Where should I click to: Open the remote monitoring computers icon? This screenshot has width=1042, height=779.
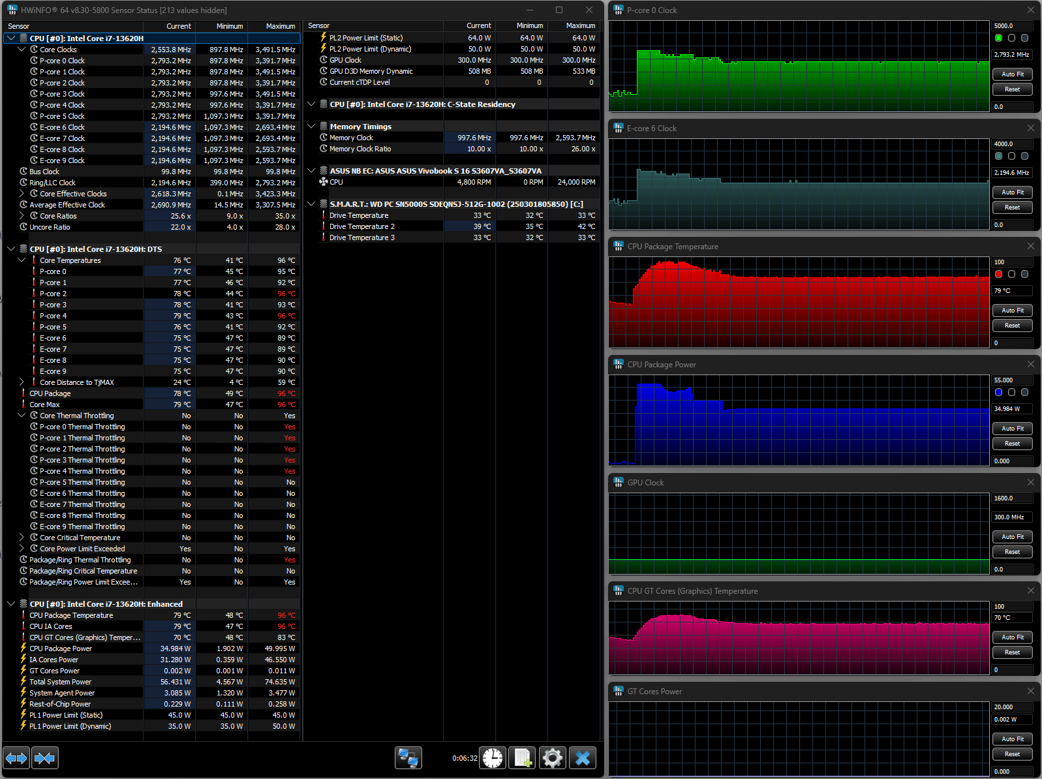408,758
